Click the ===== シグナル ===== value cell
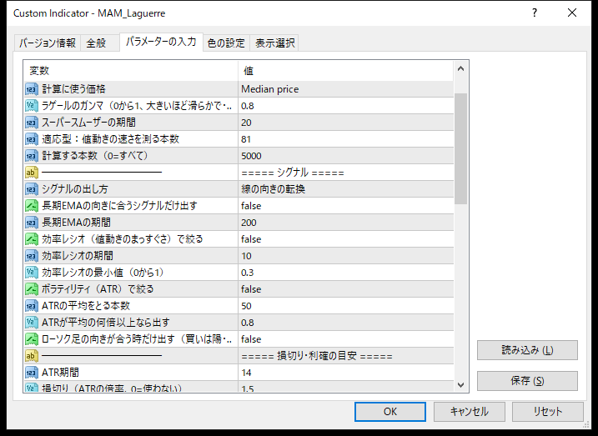Viewport: 598px width, 436px height. 346,173
